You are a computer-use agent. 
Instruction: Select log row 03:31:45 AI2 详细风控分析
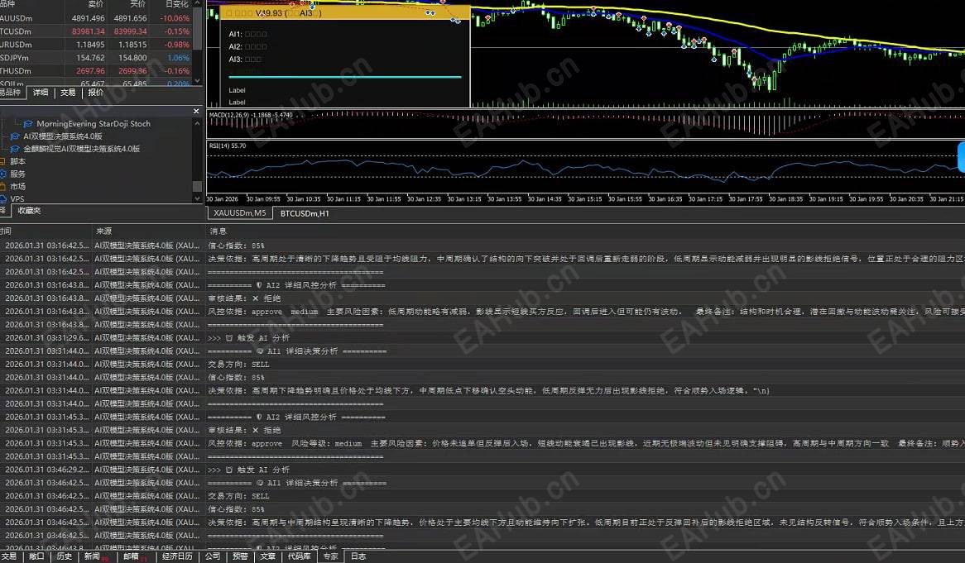click(482, 417)
